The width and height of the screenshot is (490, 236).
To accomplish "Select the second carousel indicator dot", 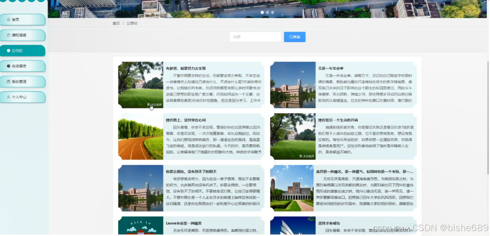I will pyautogui.click(x=267, y=12).
